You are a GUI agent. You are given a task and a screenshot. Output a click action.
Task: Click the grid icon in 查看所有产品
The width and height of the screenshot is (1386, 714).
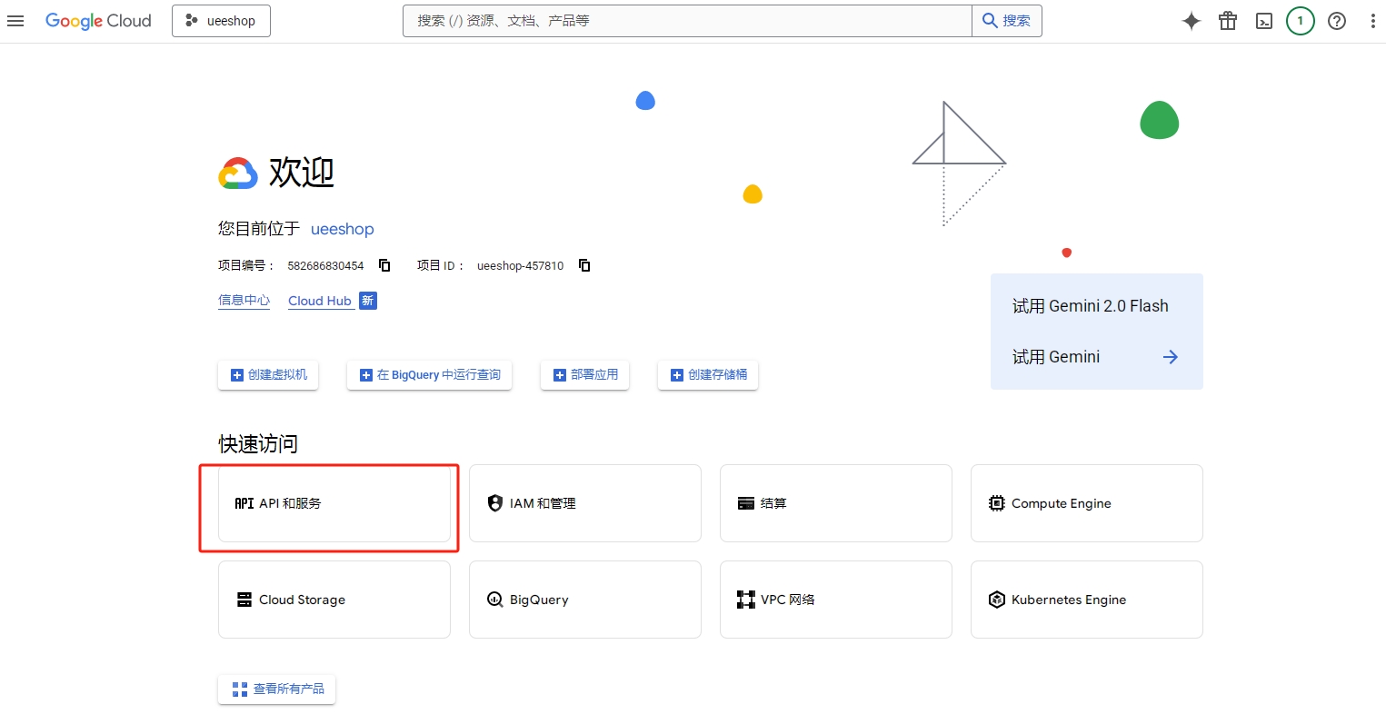tap(240, 689)
